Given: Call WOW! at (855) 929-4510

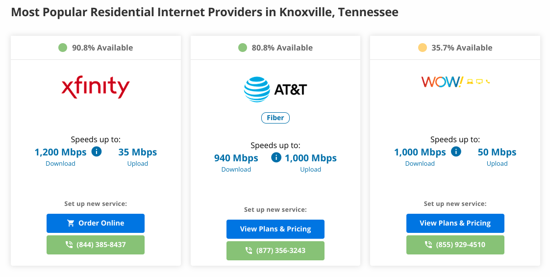Looking at the screenshot, I should (x=455, y=245).
